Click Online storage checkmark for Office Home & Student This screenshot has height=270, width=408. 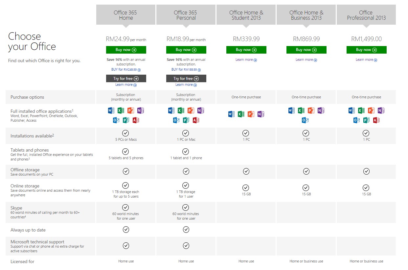click(246, 188)
